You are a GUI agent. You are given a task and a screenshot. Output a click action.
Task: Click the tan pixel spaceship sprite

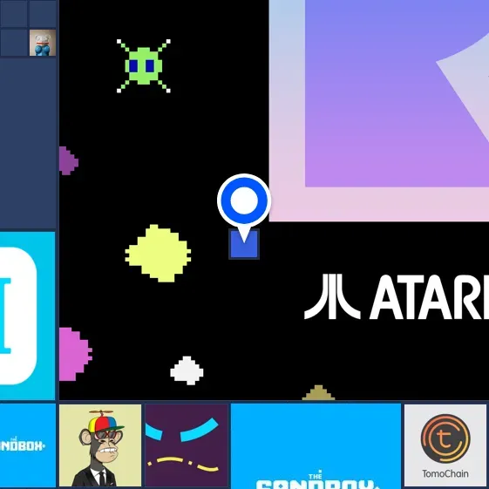318,392
